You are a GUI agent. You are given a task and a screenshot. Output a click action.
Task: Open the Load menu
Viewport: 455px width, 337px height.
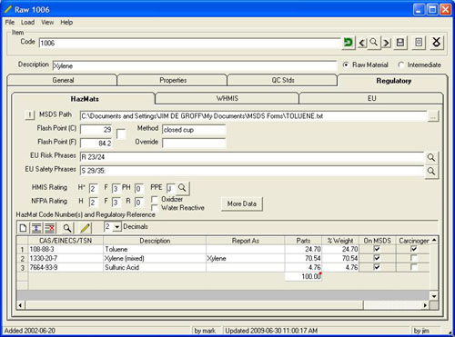coord(27,22)
